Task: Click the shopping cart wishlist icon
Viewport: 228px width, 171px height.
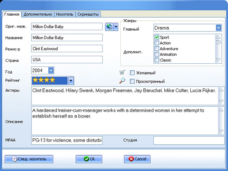Action: [x=122, y=72]
